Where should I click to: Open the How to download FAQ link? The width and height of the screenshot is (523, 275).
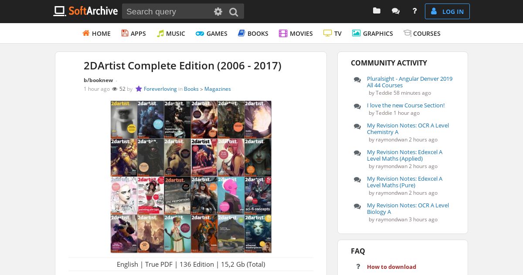click(391, 267)
